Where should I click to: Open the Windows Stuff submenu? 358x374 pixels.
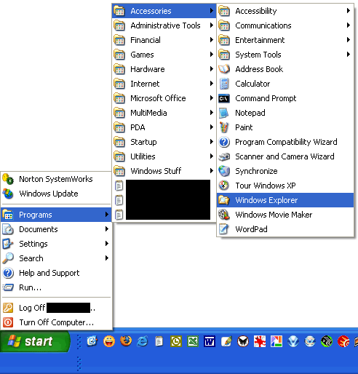164,171
